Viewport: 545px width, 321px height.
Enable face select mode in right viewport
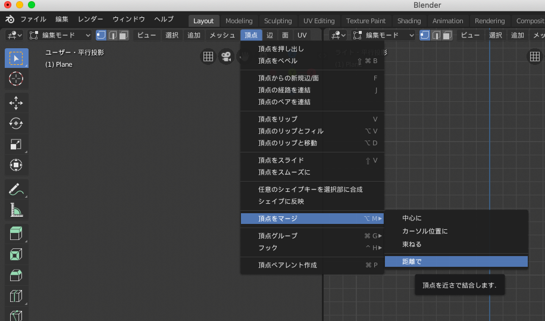click(447, 35)
